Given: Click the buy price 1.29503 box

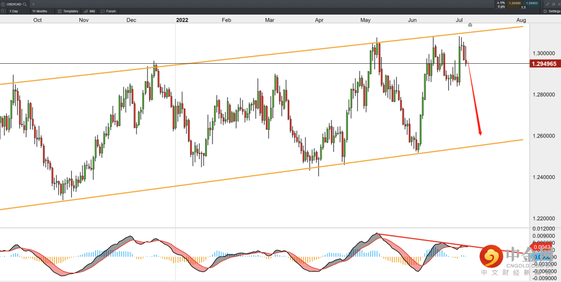Looking at the screenshot, I should [531, 3].
